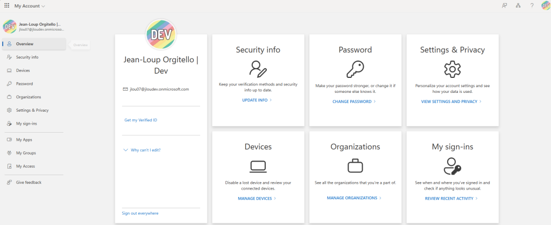Click the Give feedback sidebar icon
Screen dimensions: 551x225
tap(10, 183)
